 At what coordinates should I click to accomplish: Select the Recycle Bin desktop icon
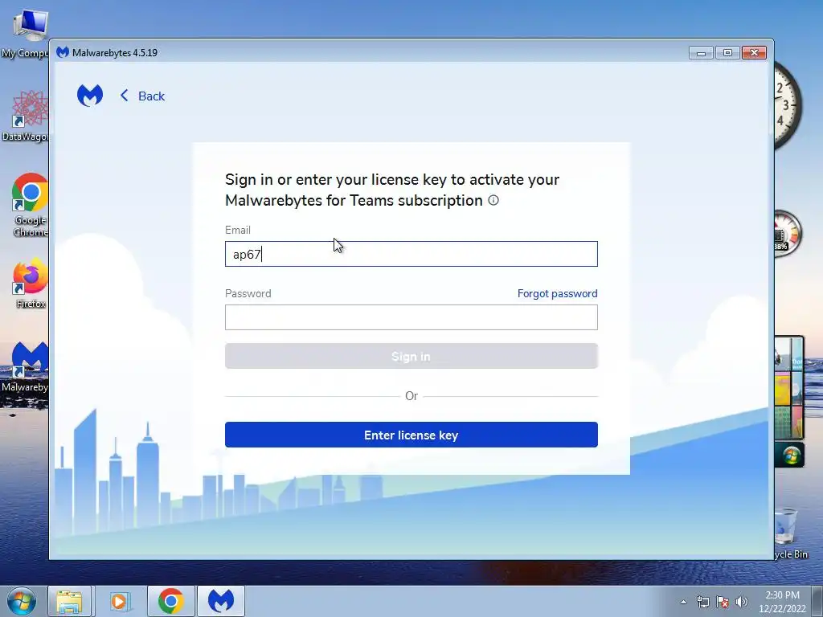click(x=790, y=533)
